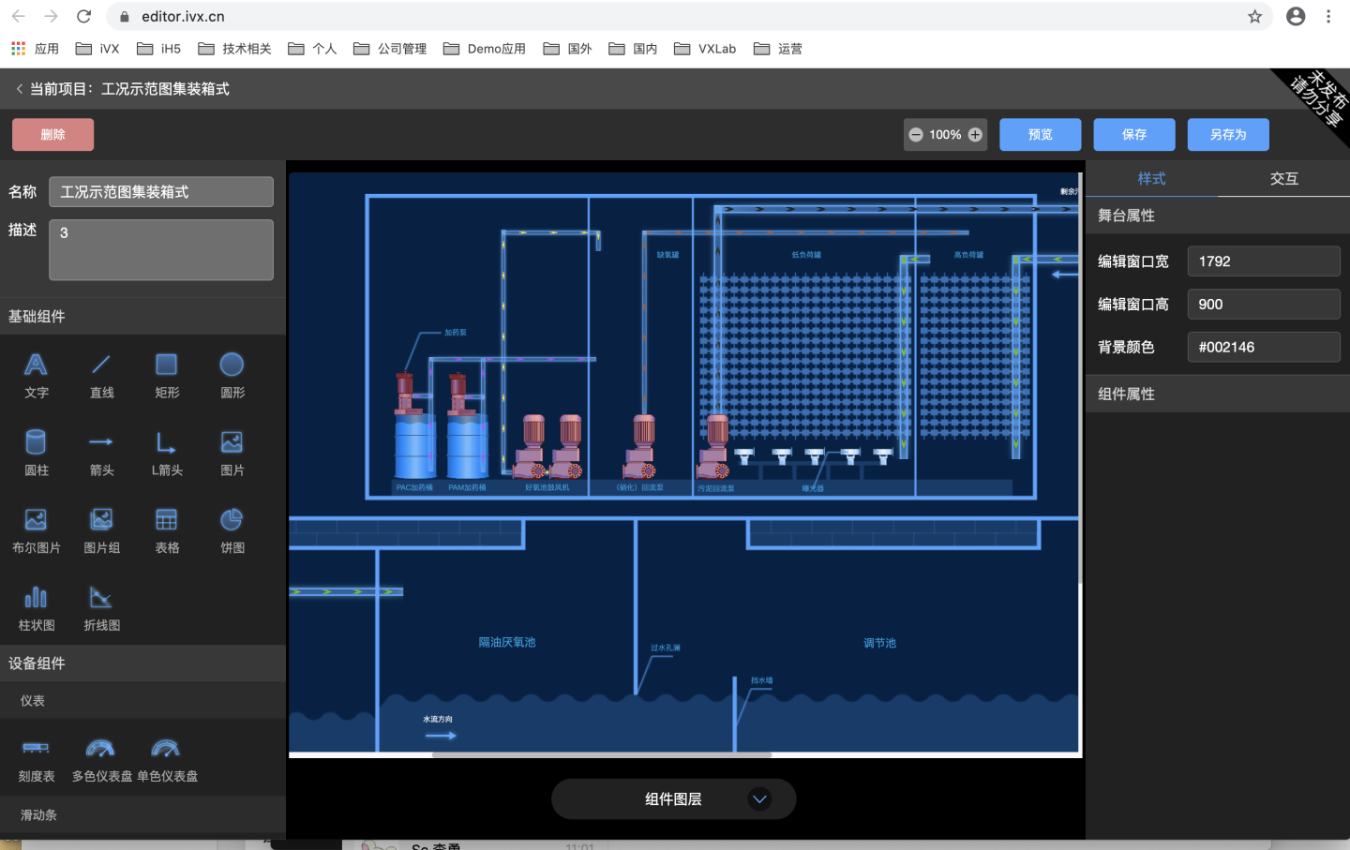Select the 柱状图 bar chart component

tap(36, 607)
